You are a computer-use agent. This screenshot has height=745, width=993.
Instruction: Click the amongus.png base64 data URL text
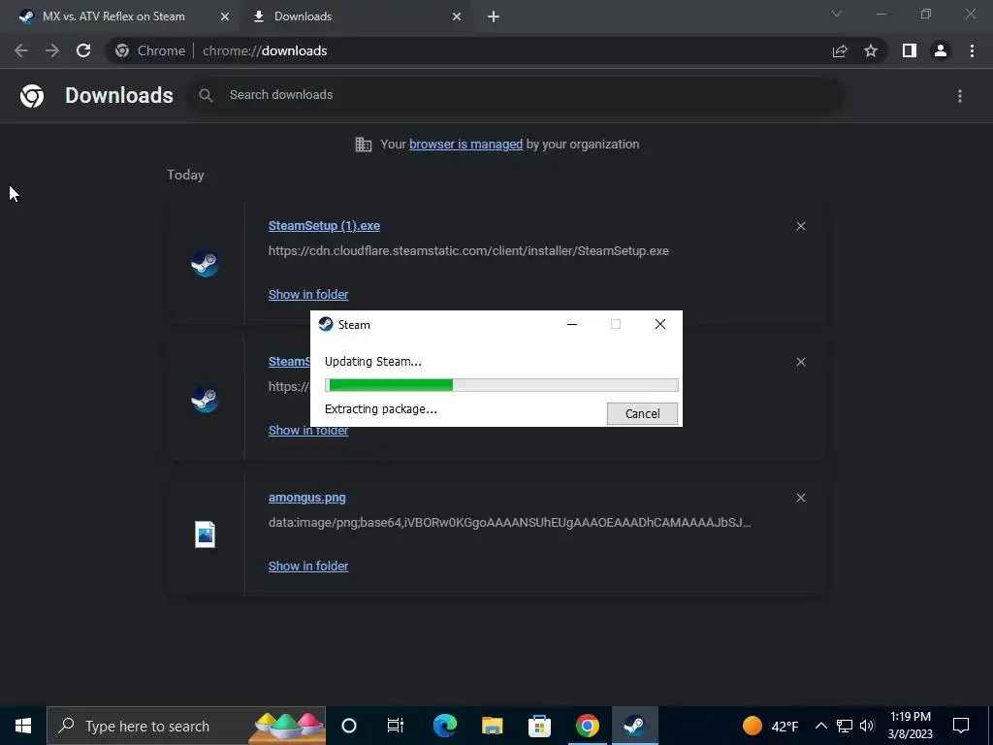coord(510,523)
